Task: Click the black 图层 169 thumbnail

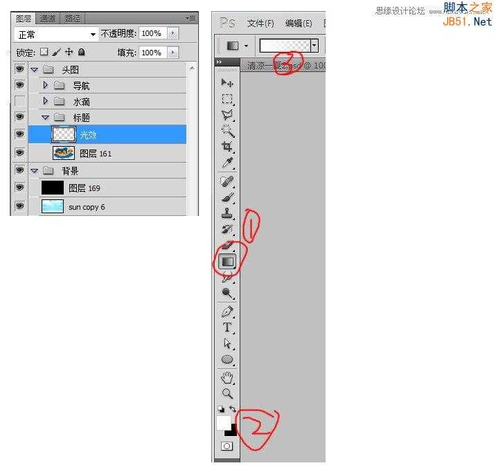Action: (53, 188)
